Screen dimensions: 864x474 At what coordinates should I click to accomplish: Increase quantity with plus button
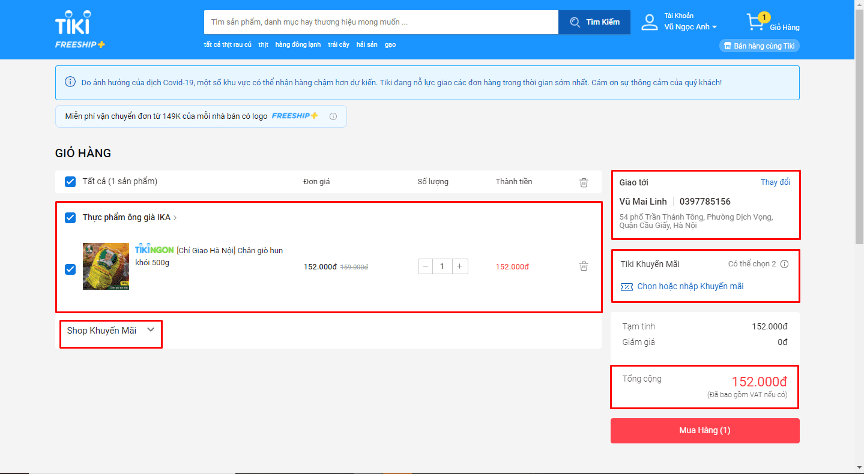[460, 266]
